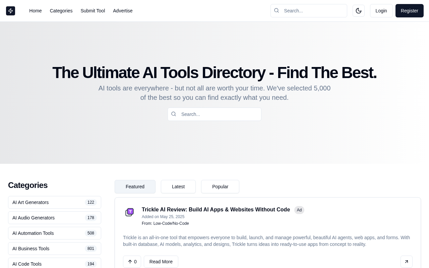429x268 pixels.
Task: Open Categories from the navigation bar
Action: [x=61, y=10]
